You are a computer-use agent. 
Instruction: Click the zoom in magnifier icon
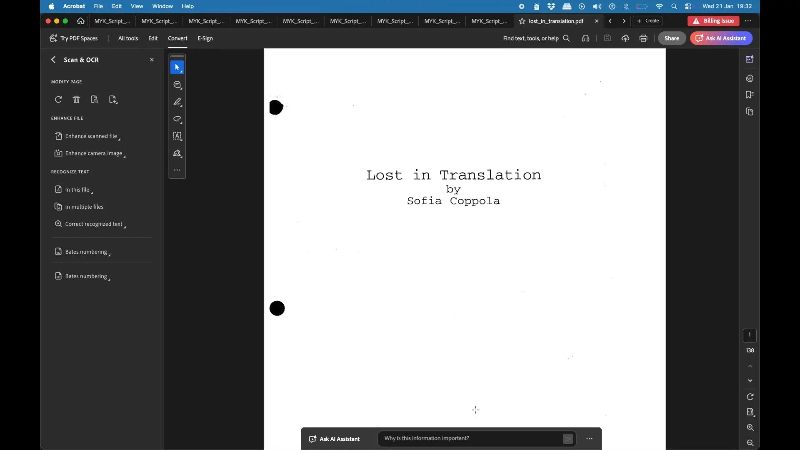click(750, 427)
